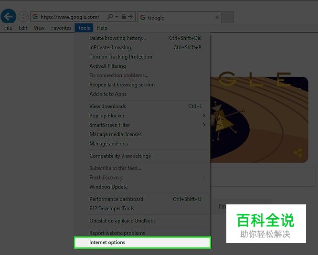Launch F12 Developer Tools
Screen dimensions: 318x255
(143, 209)
